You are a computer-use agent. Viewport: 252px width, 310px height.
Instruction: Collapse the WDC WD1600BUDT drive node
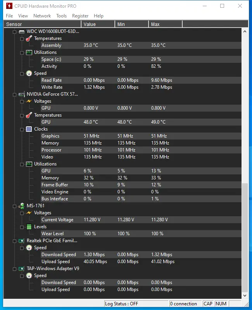pyautogui.click(x=15, y=31)
